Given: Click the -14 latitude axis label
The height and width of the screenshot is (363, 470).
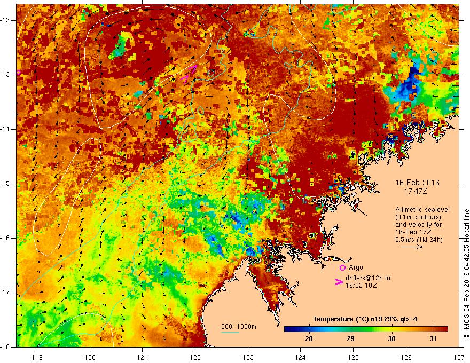Looking at the screenshot, I should pyautogui.click(x=5, y=129).
